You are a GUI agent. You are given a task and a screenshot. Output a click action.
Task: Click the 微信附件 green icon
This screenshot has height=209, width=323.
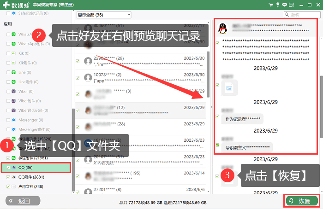(x=13, y=158)
